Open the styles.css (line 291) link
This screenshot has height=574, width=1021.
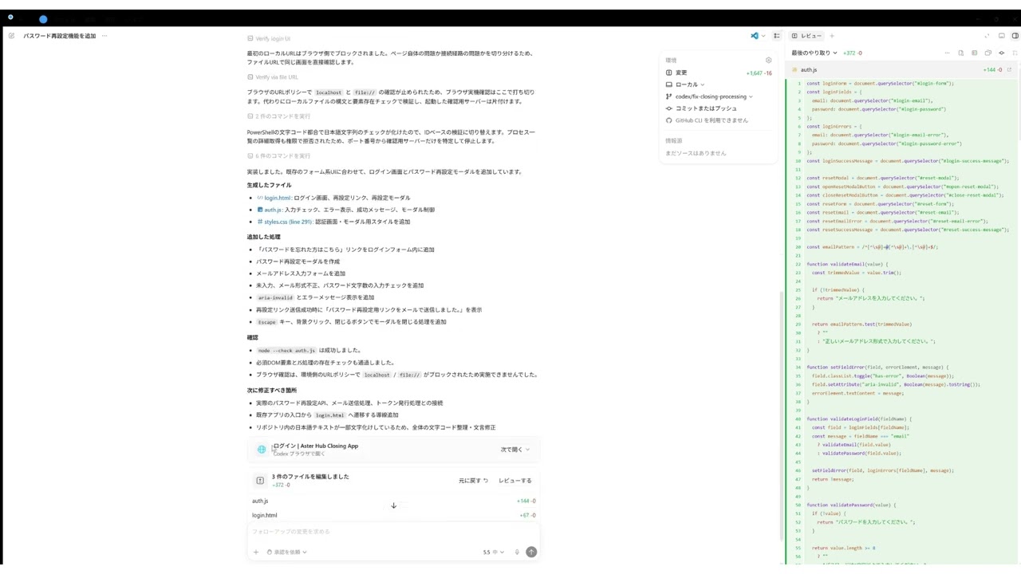tap(288, 222)
